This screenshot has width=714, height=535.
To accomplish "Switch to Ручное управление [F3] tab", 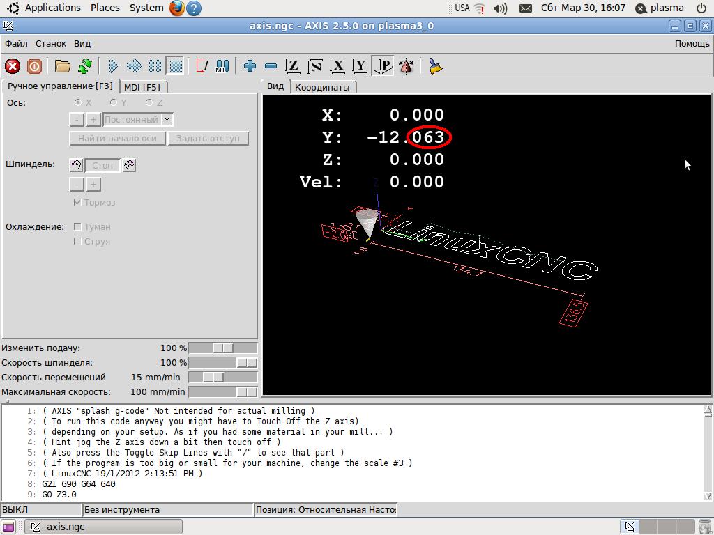I will (60, 86).
